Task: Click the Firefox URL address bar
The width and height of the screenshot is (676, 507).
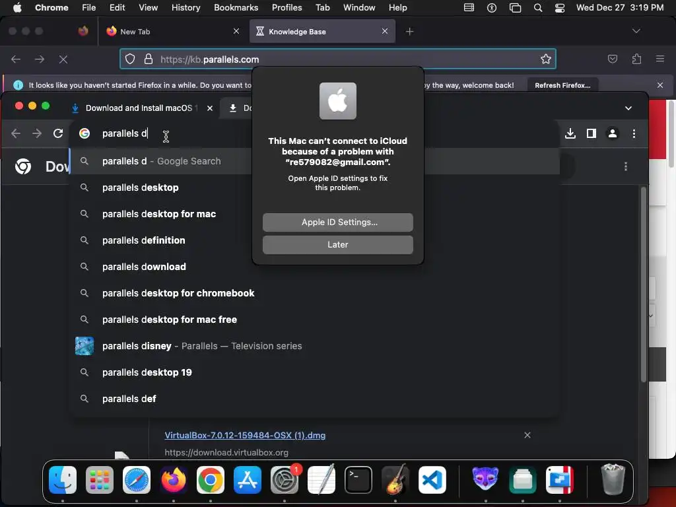Action: click(338, 59)
